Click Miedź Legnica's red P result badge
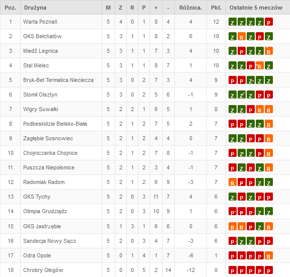290x277 pixels. click(x=242, y=51)
